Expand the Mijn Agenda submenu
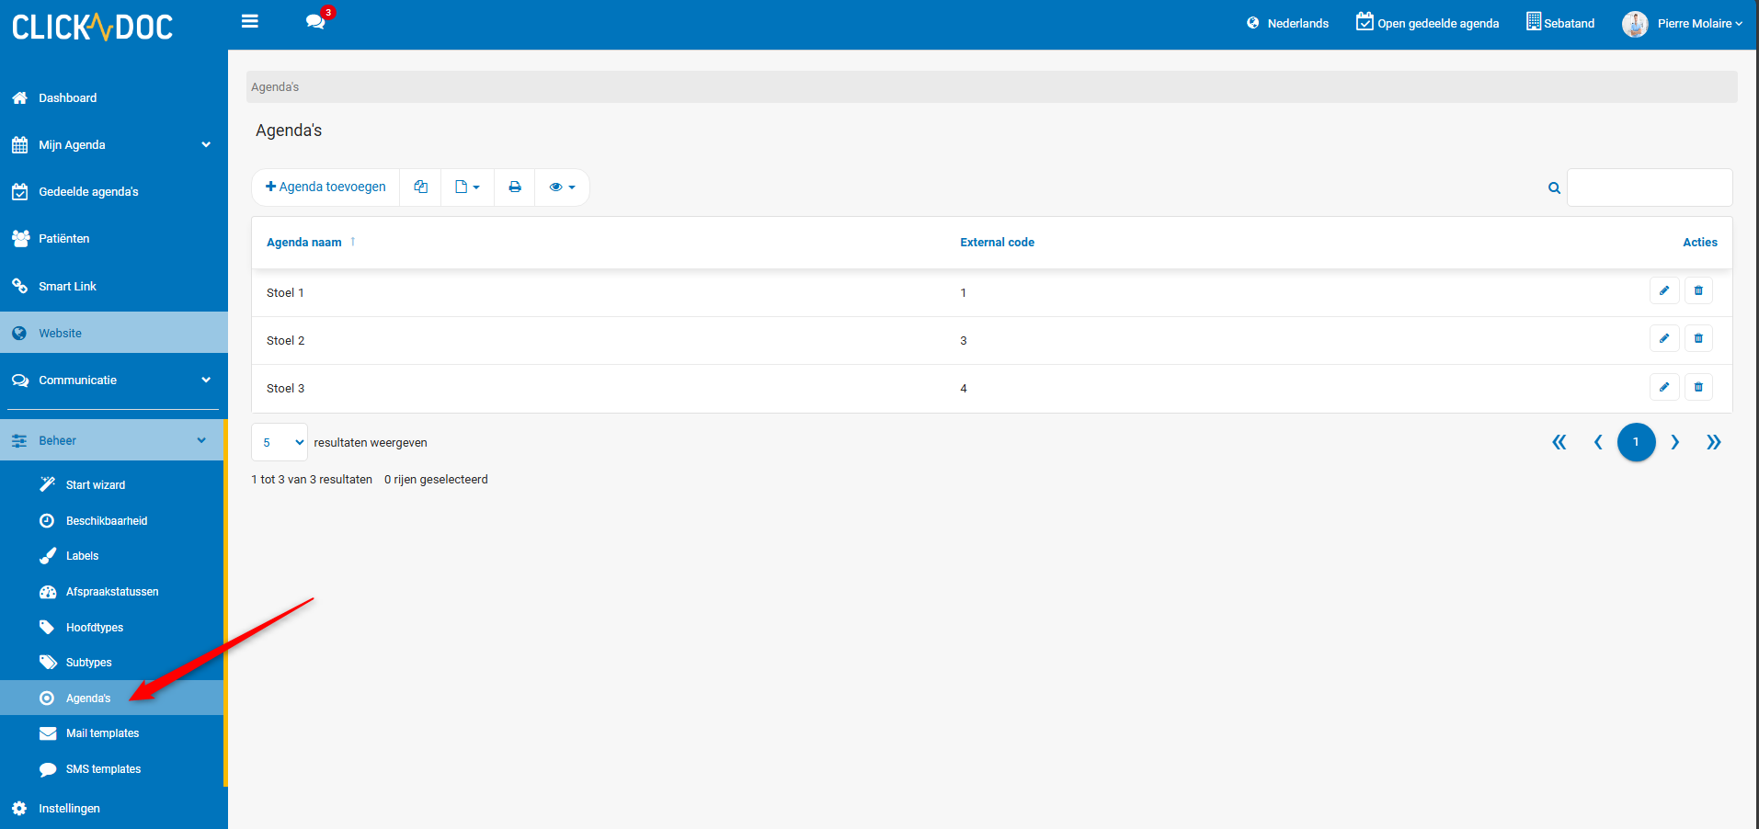 point(206,145)
